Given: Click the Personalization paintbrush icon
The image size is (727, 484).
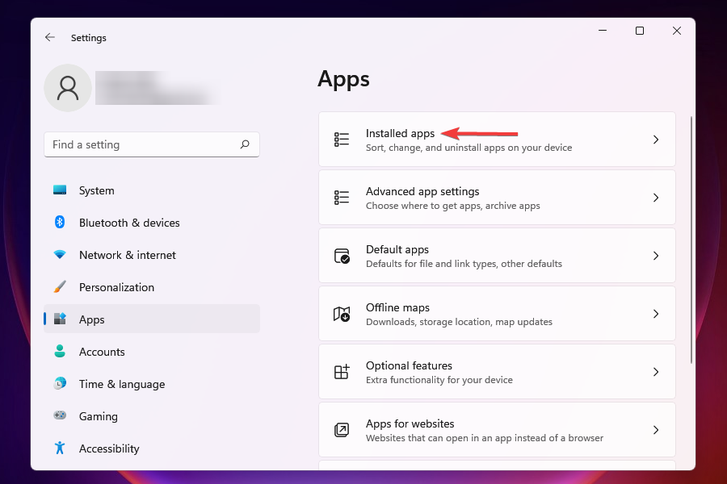Looking at the screenshot, I should 60,286.
